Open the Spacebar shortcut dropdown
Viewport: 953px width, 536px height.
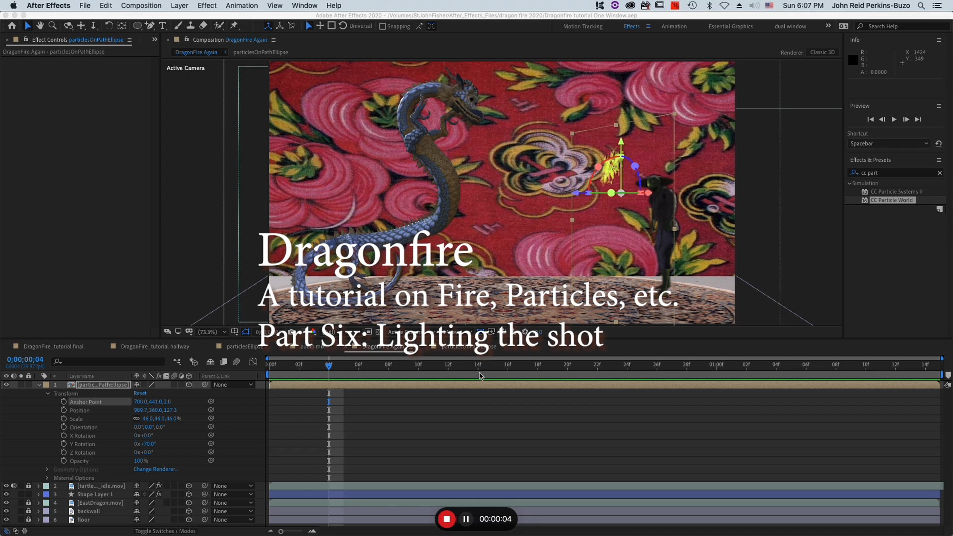click(x=889, y=144)
